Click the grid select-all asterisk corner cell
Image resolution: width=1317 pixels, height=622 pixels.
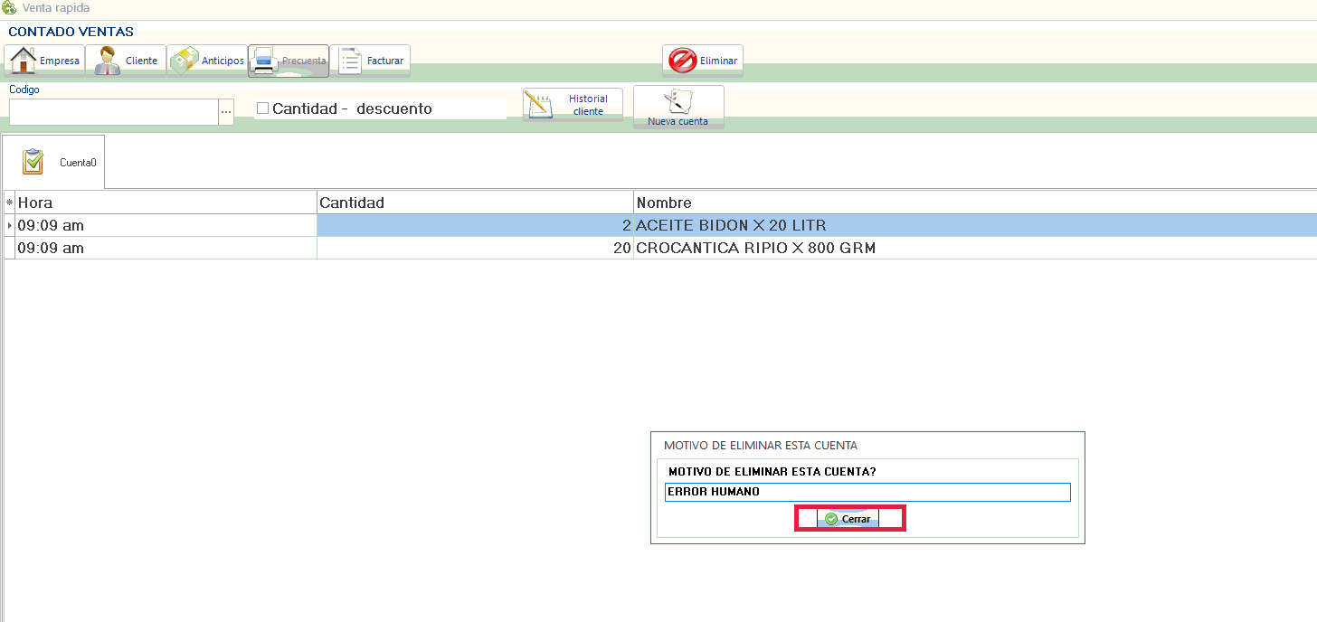[9, 203]
